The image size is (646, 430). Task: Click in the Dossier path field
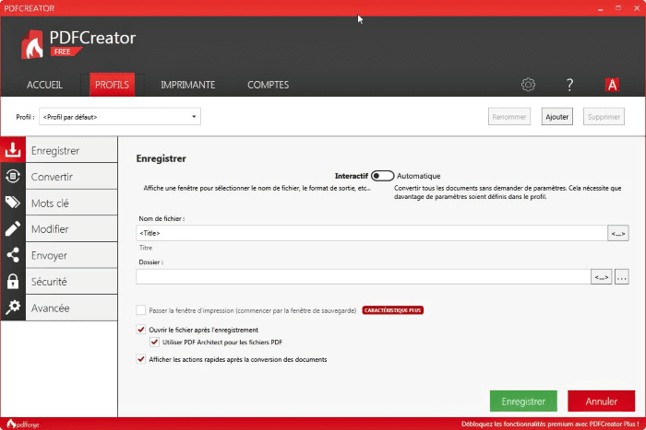click(363, 277)
